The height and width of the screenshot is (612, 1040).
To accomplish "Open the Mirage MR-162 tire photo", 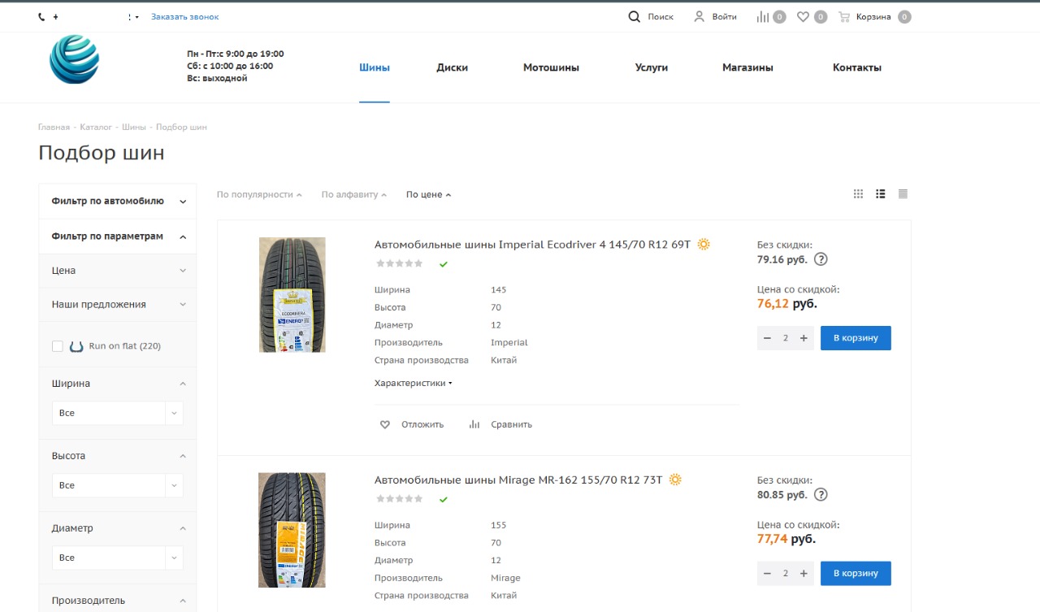I will click(292, 530).
